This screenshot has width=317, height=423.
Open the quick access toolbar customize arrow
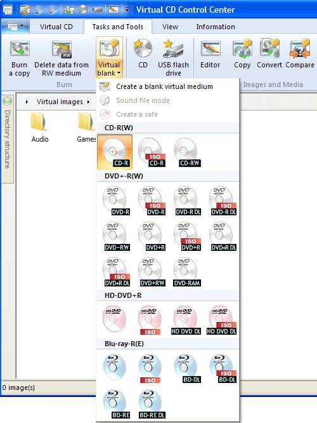pyautogui.click(x=127, y=10)
